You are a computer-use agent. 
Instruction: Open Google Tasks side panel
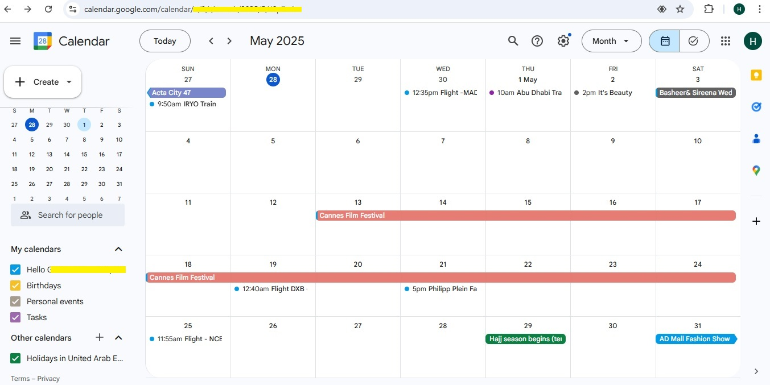[756, 107]
